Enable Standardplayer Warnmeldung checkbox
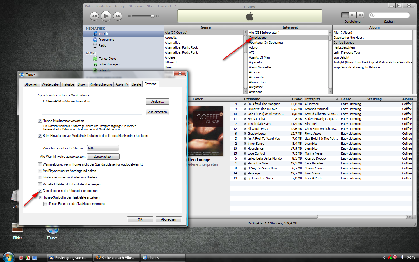 pyautogui.click(x=40, y=164)
